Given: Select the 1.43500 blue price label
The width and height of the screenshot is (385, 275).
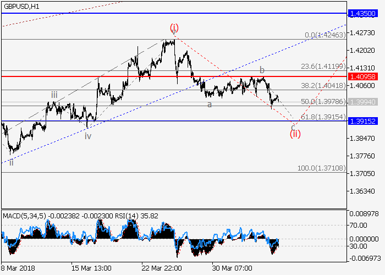Looking at the screenshot, I should tap(362, 14).
